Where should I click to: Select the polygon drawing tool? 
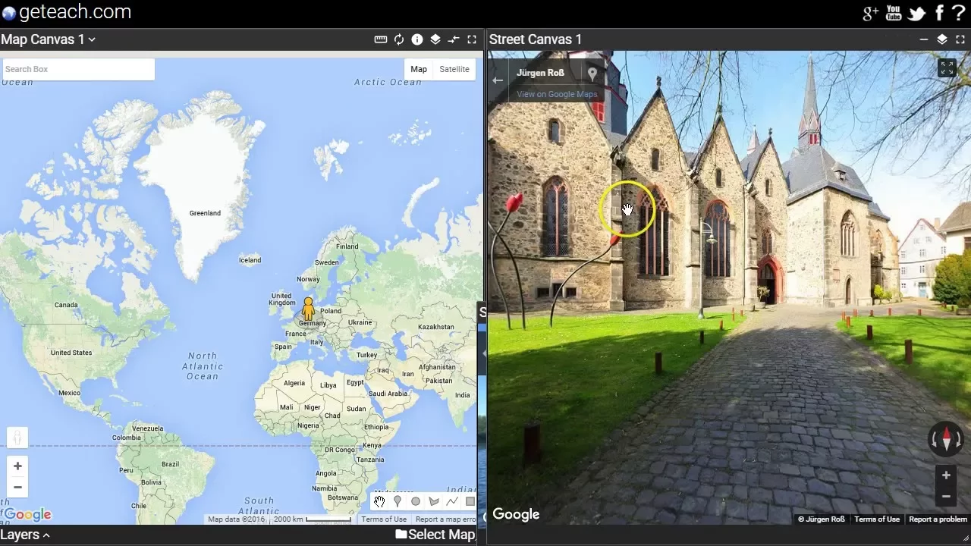click(x=434, y=501)
